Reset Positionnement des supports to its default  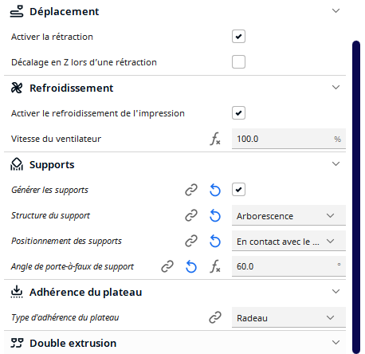(215, 241)
